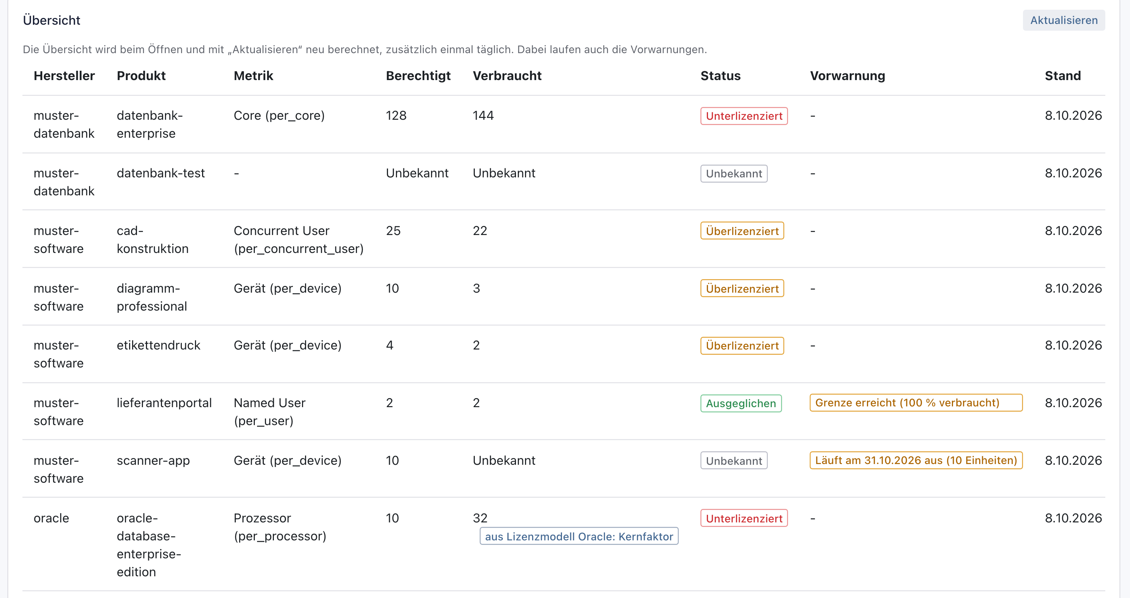Click the Berechtigt column header
Screen dimensions: 1130x598
418,76
